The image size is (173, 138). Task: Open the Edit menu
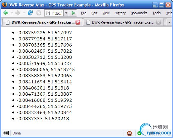[94, 13]
